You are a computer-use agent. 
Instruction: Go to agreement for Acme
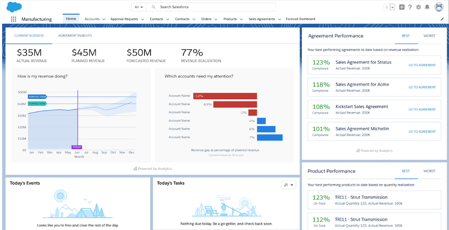(422, 87)
